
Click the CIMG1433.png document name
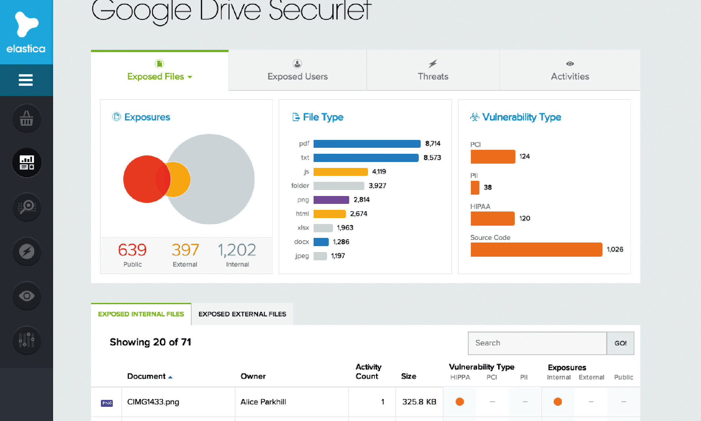pos(153,402)
